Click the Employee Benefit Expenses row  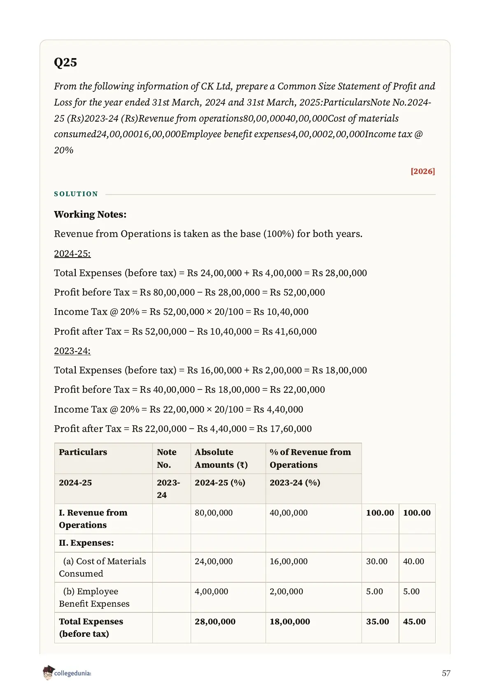[245, 598]
